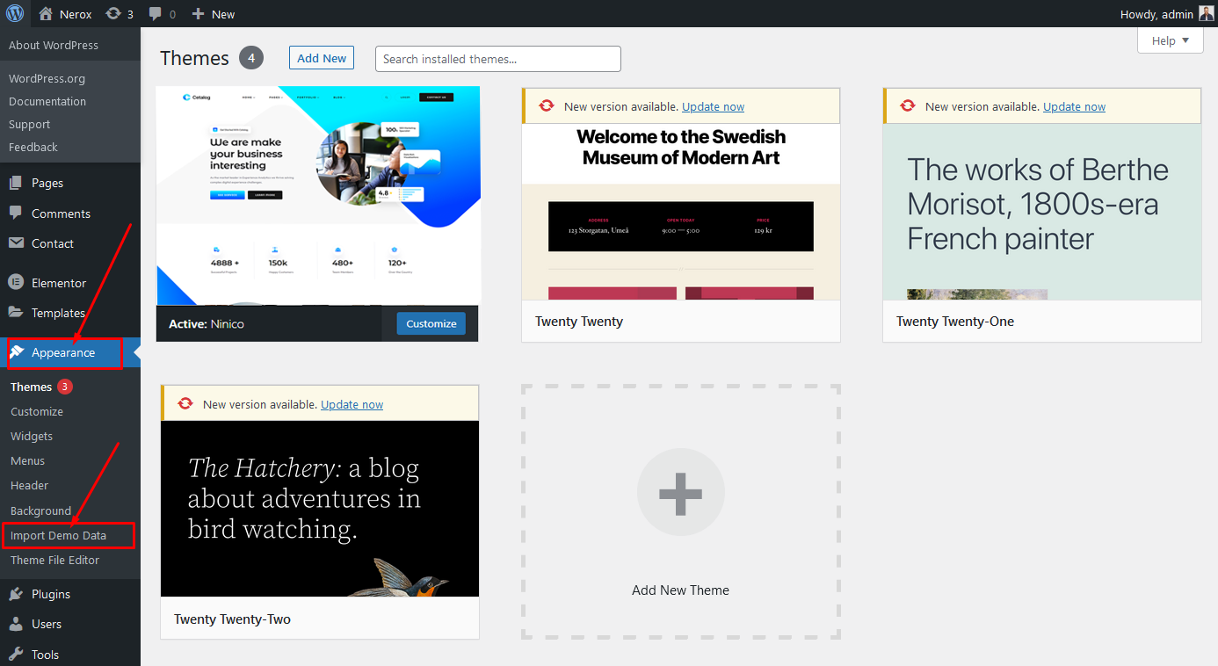Open Theme File Editor
This screenshot has height=666, width=1218.
54,560
